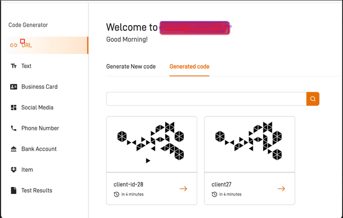Viewport: 343px width, 218px height.
Task: Click the client-id-28 code thumbnail
Action: click(x=152, y=143)
